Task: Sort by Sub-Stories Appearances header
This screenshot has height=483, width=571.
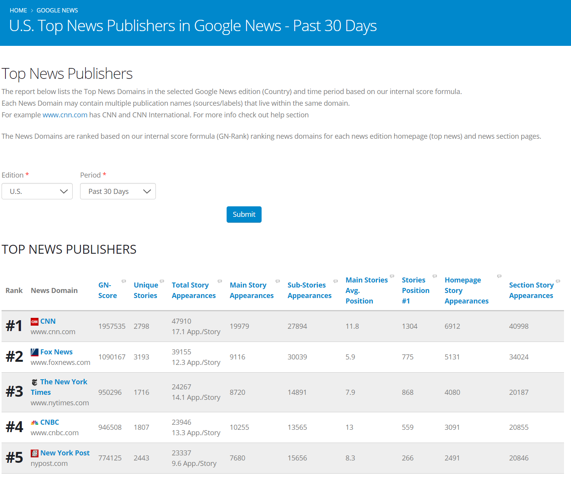Action: tap(309, 290)
